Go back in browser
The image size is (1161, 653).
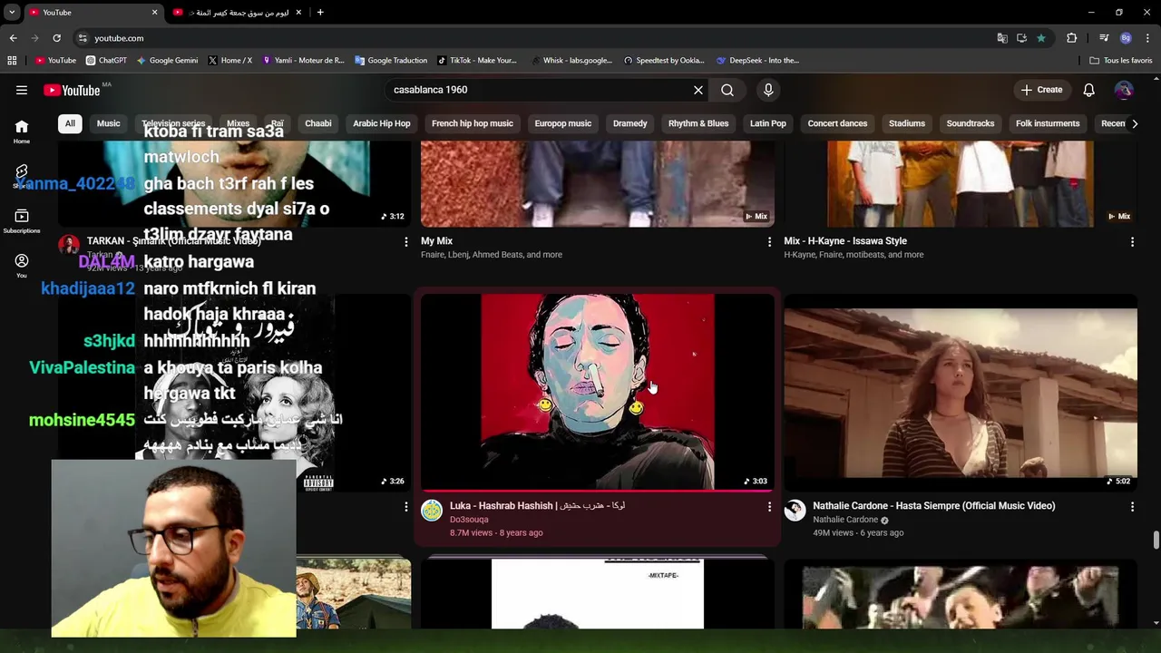click(13, 38)
